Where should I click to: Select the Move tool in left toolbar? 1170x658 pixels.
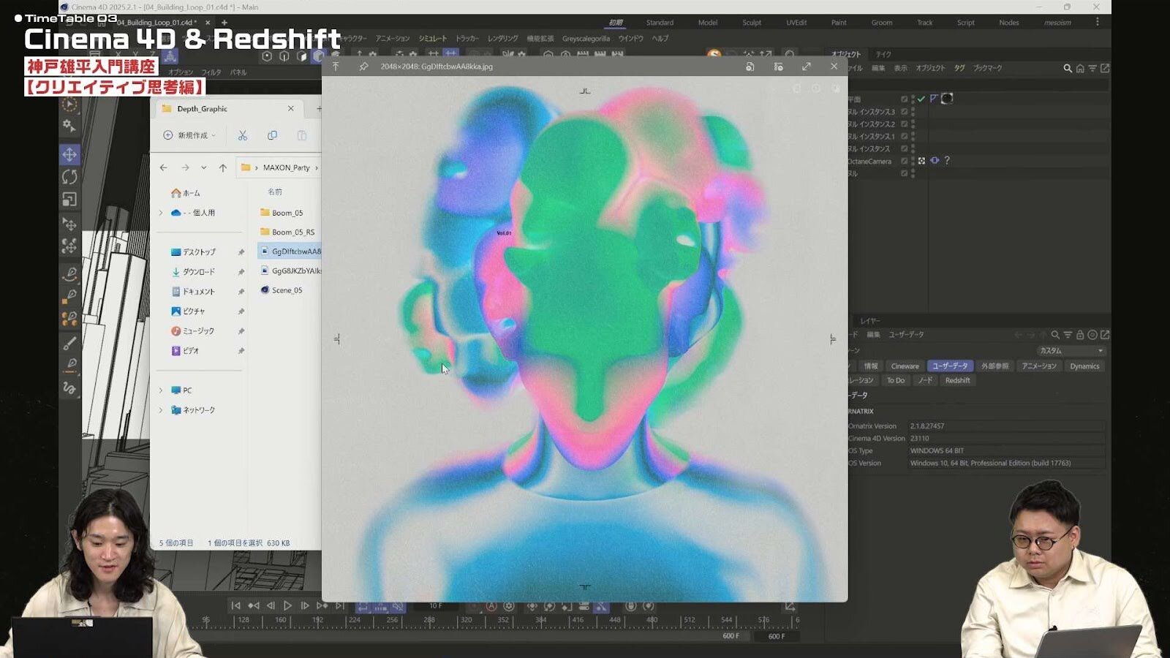pos(69,154)
